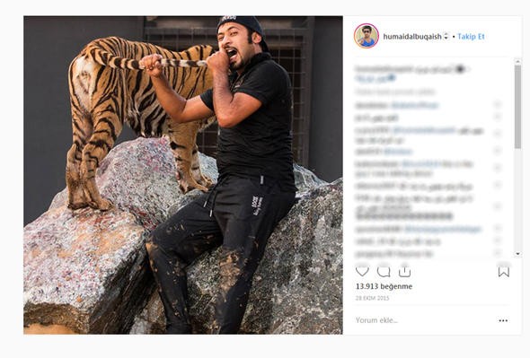Click the blue mention in third comment

423,130
